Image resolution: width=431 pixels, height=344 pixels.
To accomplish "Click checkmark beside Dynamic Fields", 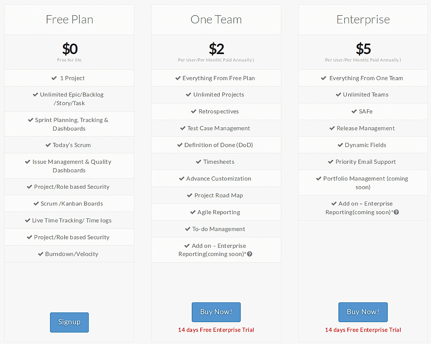I will tap(340, 145).
